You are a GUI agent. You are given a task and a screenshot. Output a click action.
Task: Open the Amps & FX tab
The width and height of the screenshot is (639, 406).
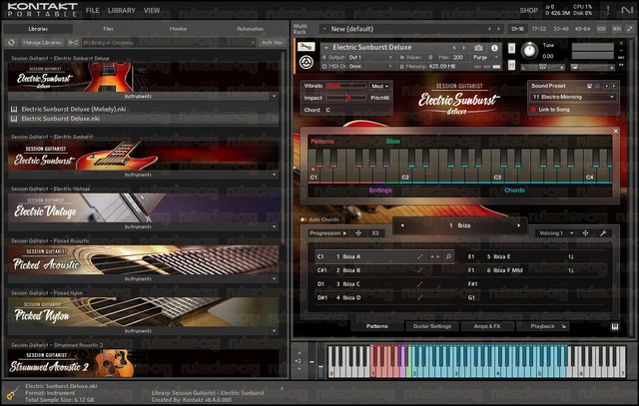487,326
